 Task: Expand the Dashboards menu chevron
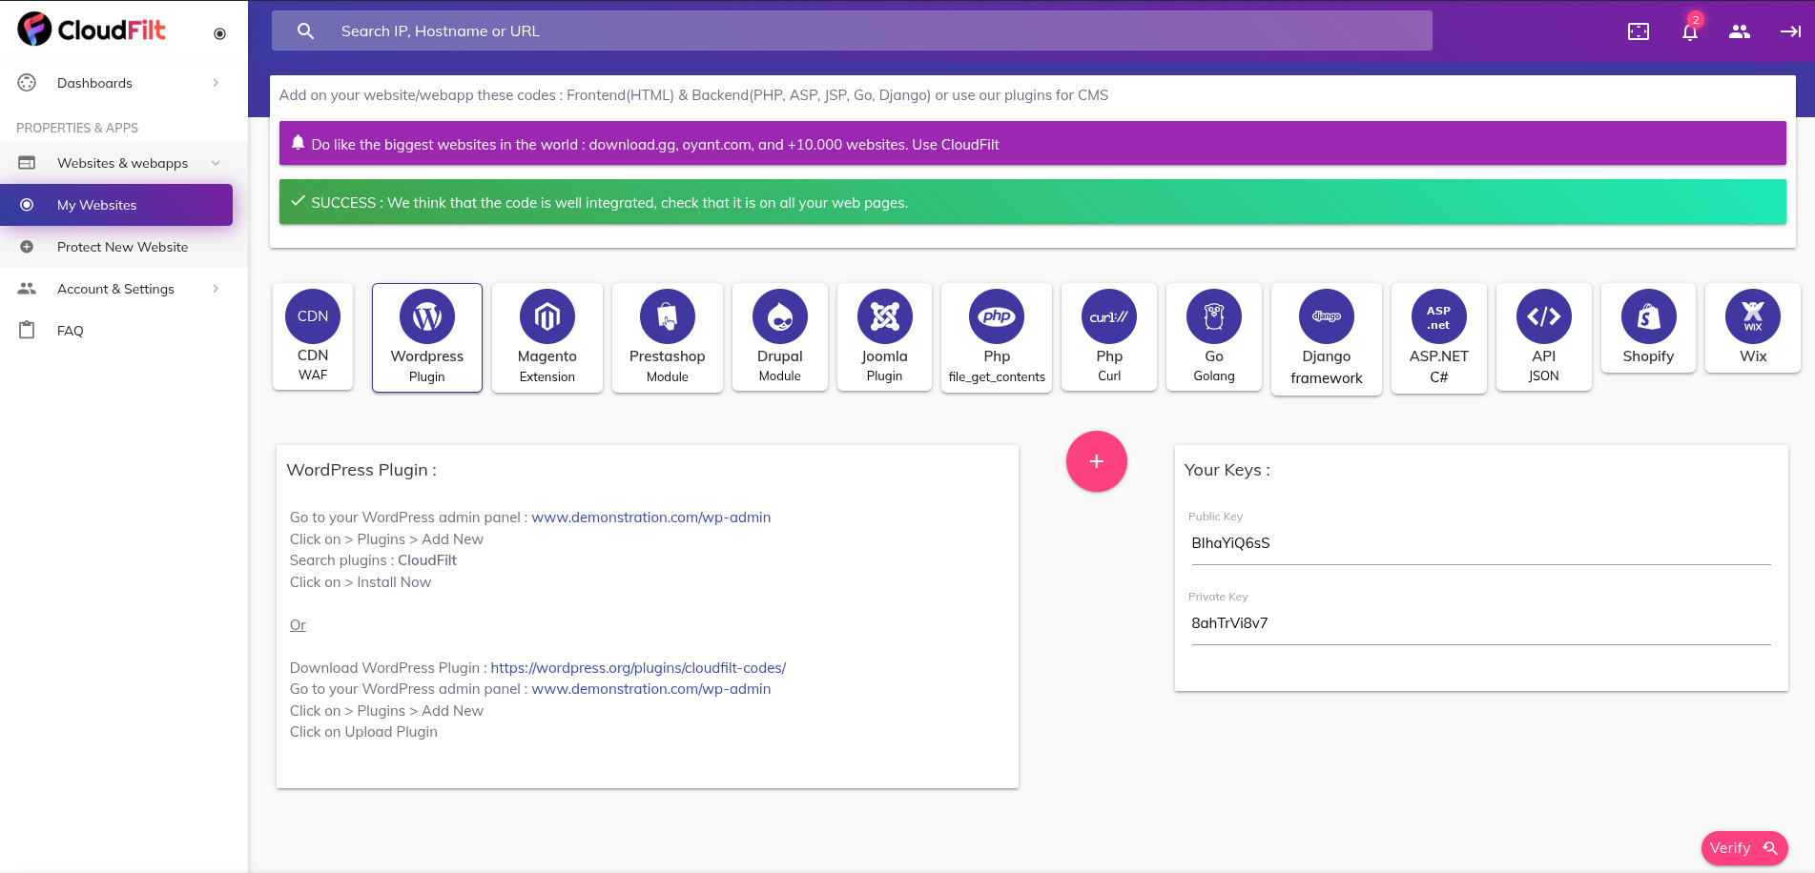[x=216, y=83]
